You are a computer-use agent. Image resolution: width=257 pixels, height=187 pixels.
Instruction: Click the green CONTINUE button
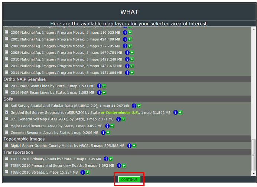(x=129, y=180)
